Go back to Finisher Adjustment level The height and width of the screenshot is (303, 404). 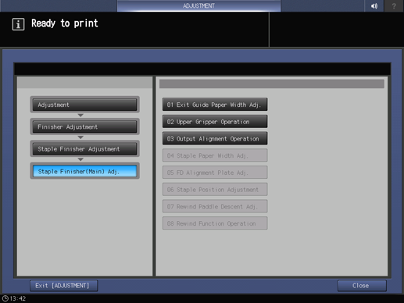[84, 127]
